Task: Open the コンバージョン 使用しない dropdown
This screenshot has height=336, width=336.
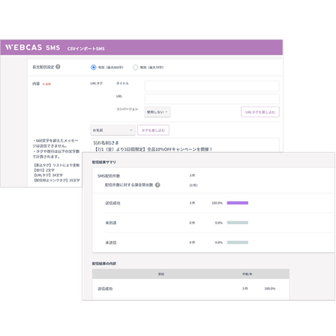Action: (157, 112)
